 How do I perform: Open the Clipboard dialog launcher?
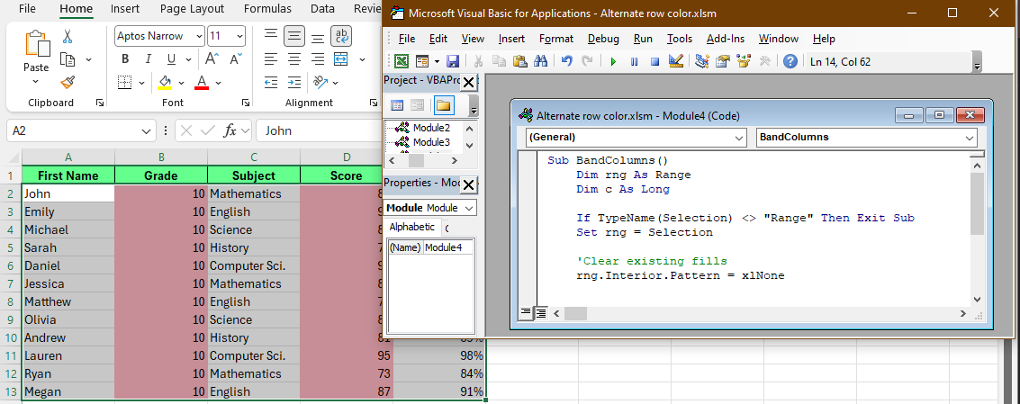pyautogui.click(x=100, y=103)
